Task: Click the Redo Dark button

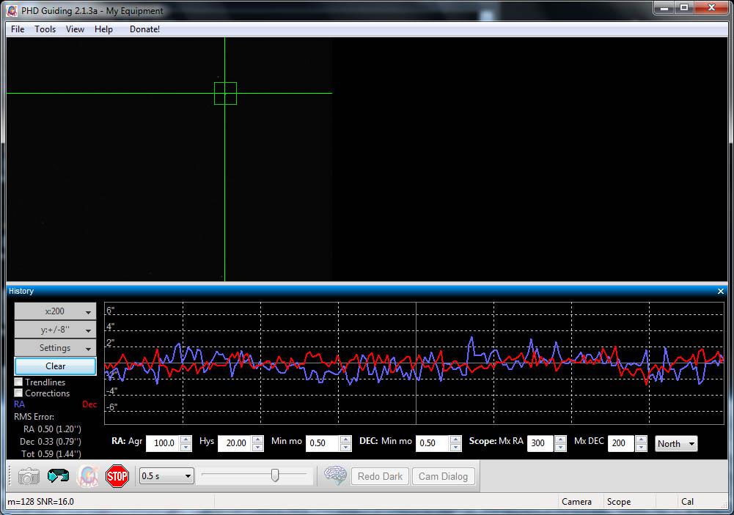Action: (x=380, y=476)
